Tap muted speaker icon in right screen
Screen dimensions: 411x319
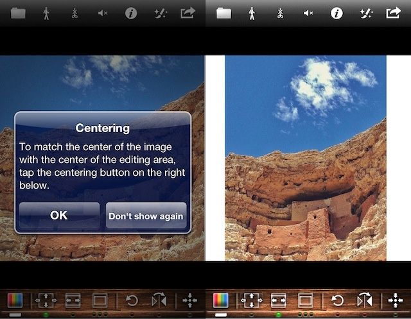(x=308, y=13)
